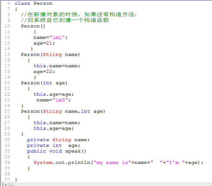Click 'this.name=name;' on line 27
The image size is (212, 186).
point(57,123)
